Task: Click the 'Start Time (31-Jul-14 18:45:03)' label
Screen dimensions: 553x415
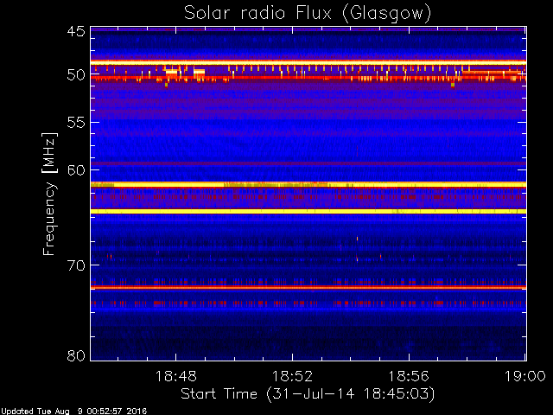Action: pyautogui.click(x=308, y=394)
